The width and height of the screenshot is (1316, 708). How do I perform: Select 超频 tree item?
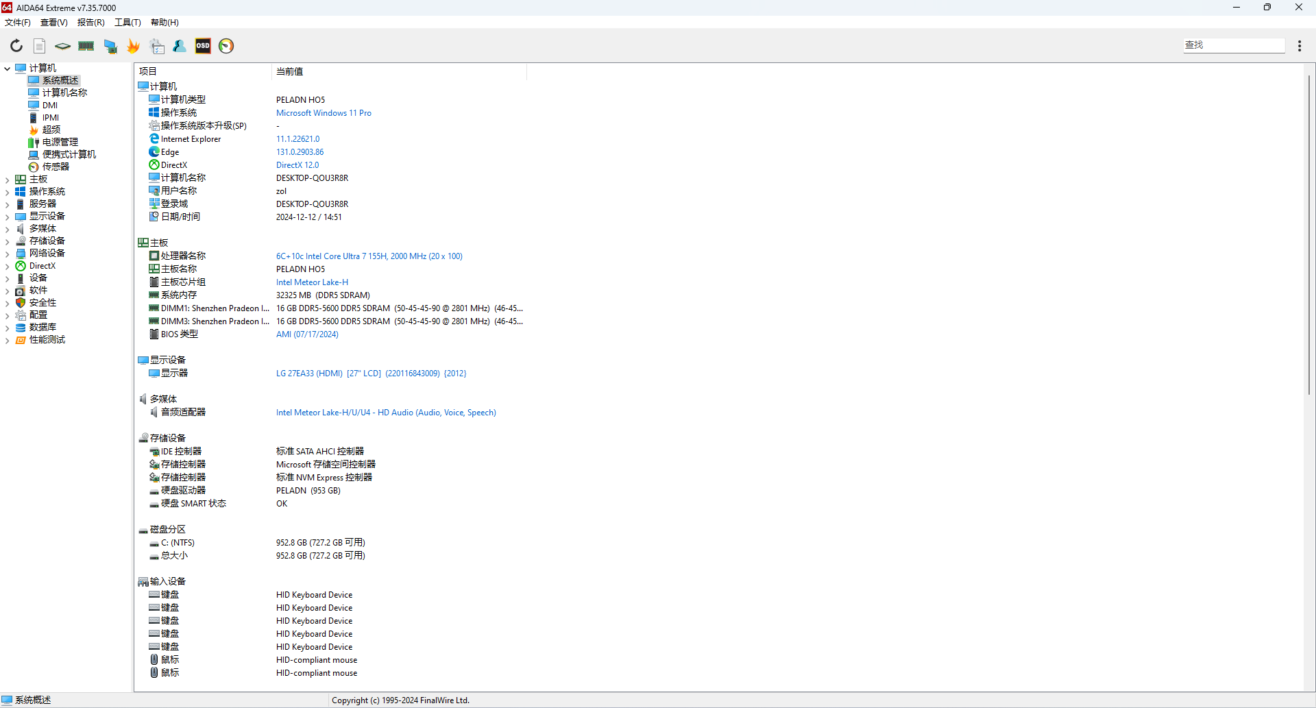pyautogui.click(x=51, y=130)
